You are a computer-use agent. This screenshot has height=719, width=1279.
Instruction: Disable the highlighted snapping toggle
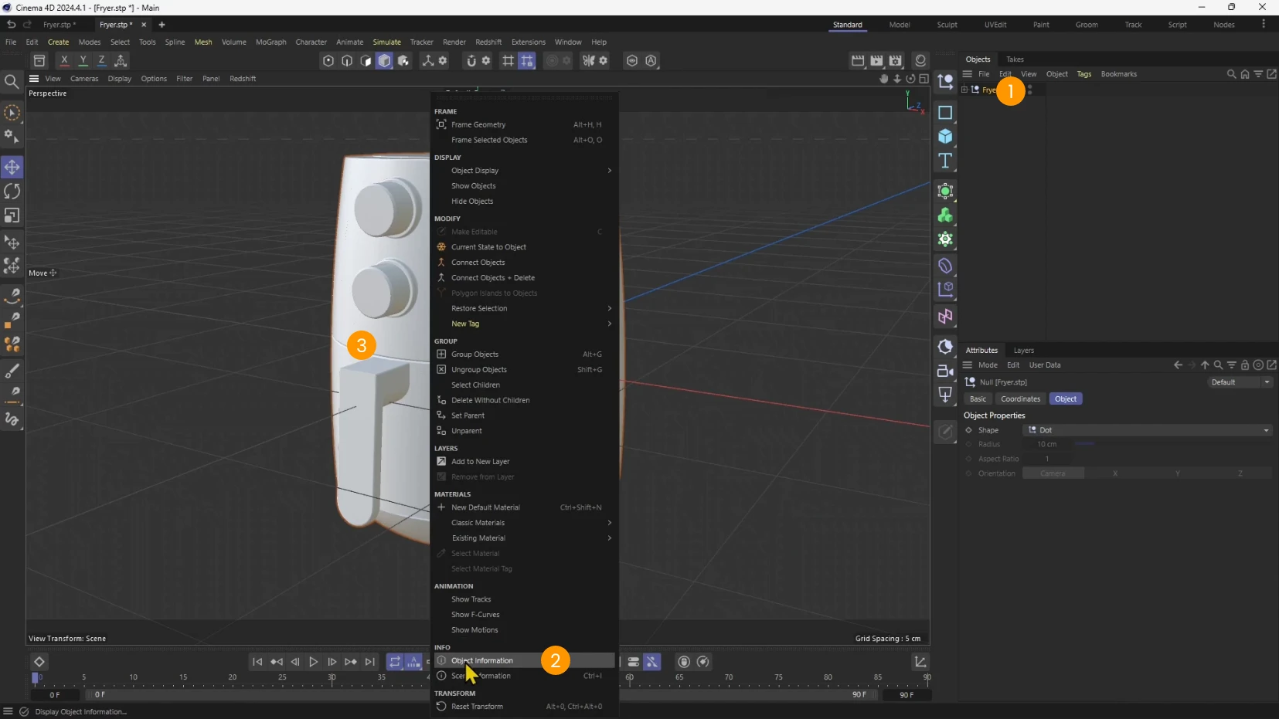pos(528,60)
